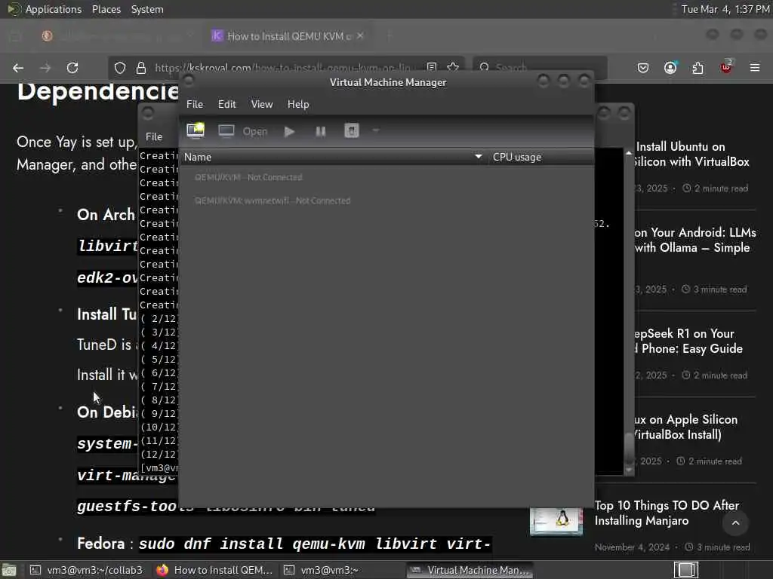This screenshot has width=773, height=579.
Task: Open Firefox account icon
Action: pos(670,68)
